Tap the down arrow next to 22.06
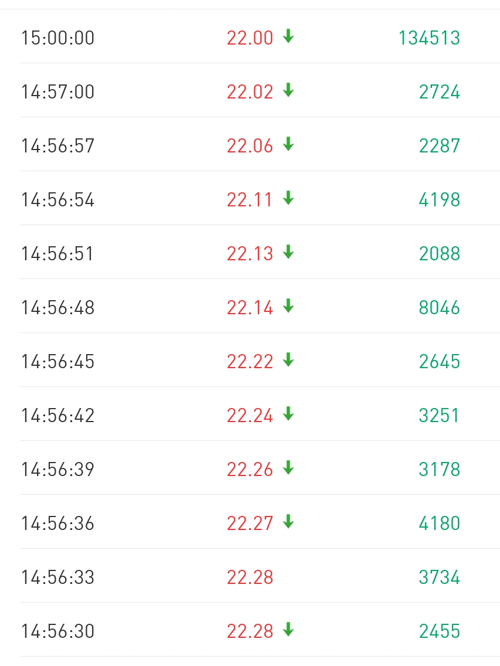The width and height of the screenshot is (500, 666). click(288, 145)
